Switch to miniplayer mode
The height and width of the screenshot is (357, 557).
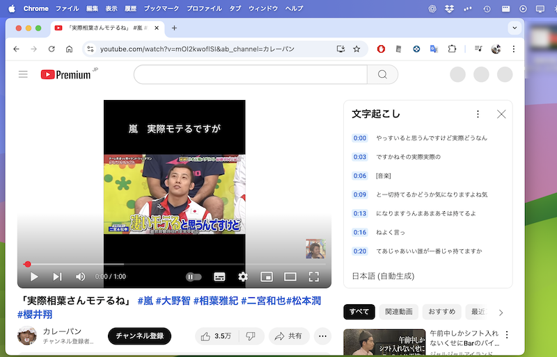[x=267, y=276]
